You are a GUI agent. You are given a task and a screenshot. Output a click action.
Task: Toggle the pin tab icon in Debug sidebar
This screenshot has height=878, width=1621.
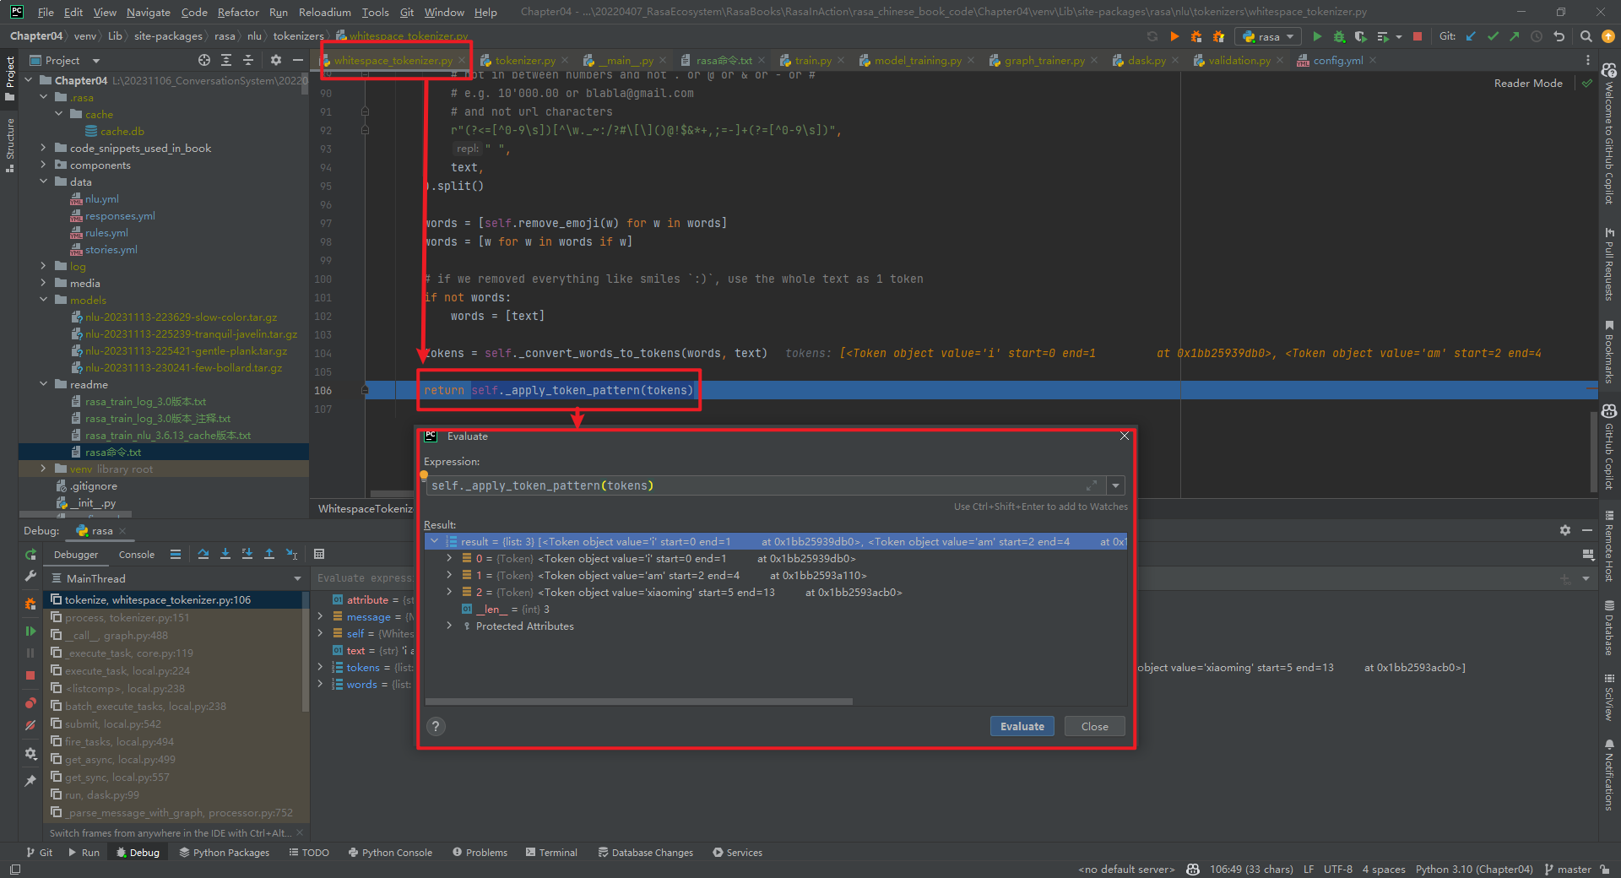[x=30, y=781]
